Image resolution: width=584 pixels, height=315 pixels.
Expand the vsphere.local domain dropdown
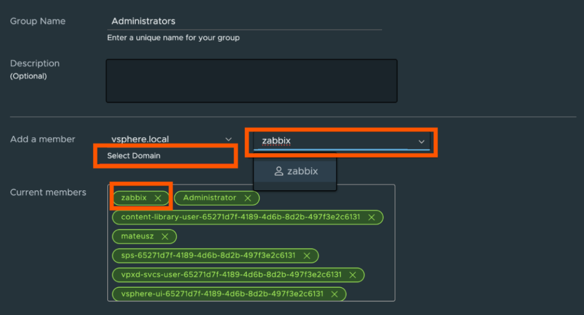pos(228,140)
